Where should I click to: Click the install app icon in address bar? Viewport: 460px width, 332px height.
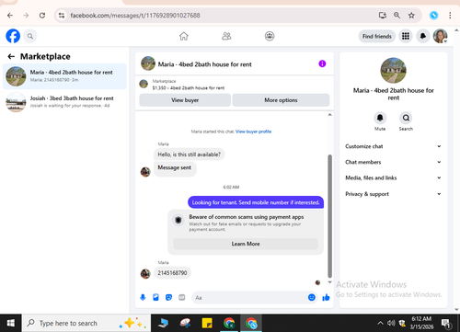click(x=383, y=16)
